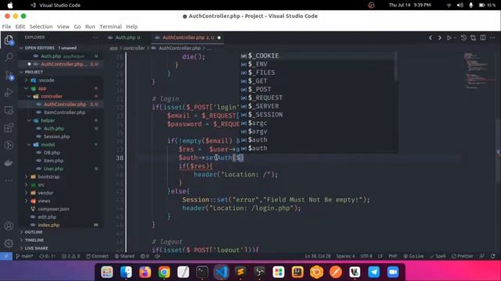Image resolution: width=501 pixels, height=281 pixels.
Task: Go back in editor navigation
Action: tap(431, 37)
